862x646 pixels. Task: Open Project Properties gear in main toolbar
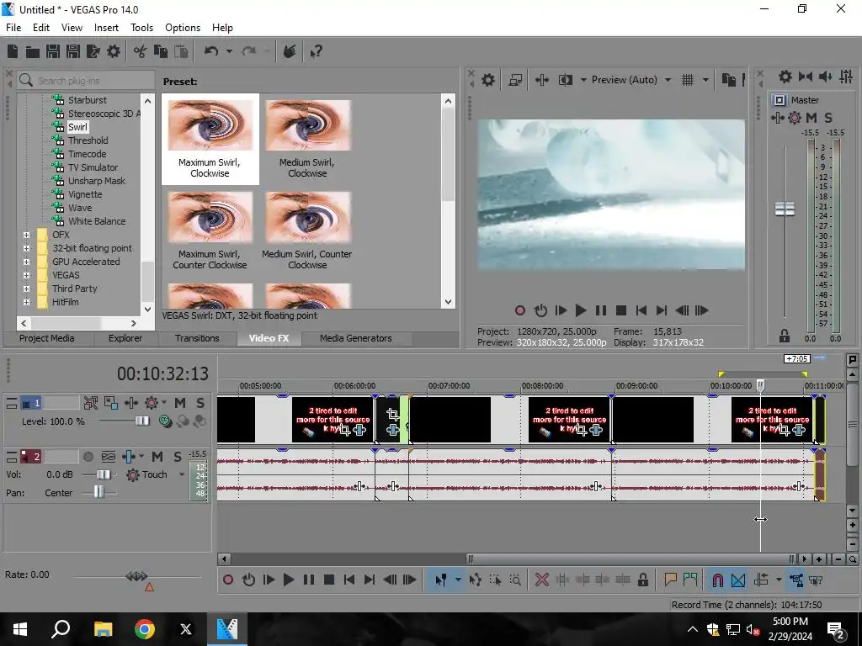coord(114,51)
